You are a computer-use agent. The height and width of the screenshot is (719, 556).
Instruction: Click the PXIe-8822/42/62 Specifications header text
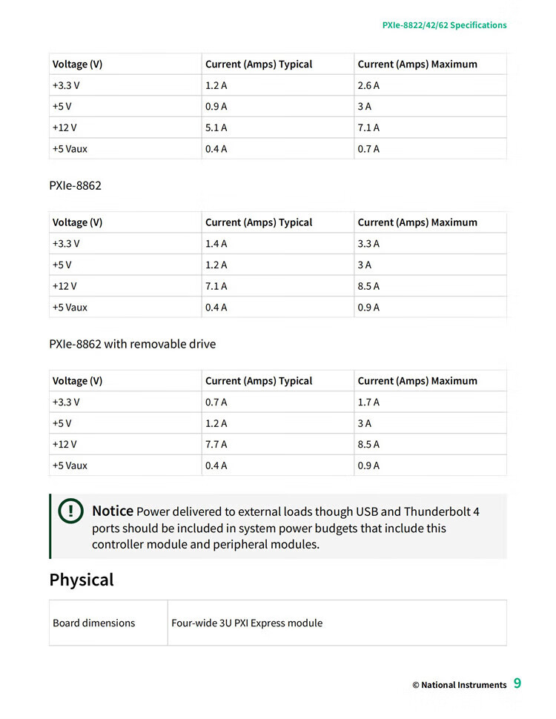(444, 25)
